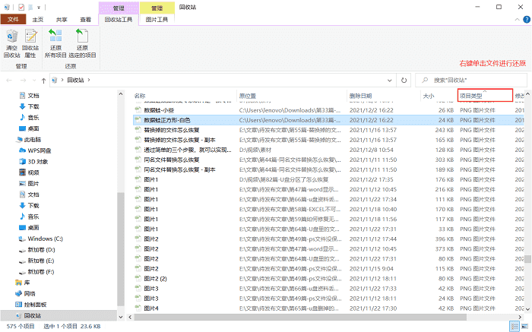532x332 pixels.
Task: Select file 数据蛙-小些
Action: (x=159, y=110)
